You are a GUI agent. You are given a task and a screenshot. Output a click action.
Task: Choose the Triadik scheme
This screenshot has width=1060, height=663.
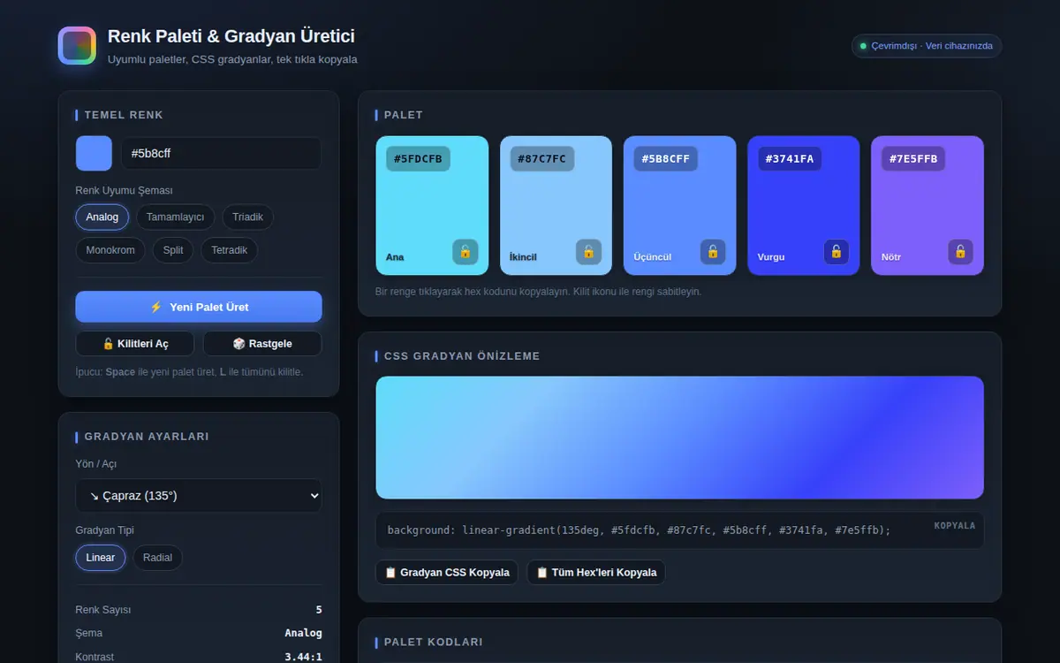pos(248,217)
